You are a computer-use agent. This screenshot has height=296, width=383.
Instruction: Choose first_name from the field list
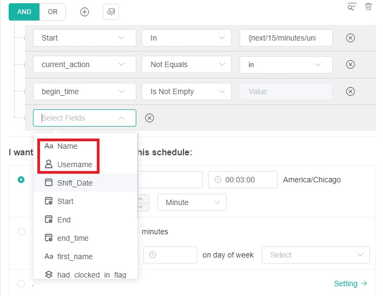point(75,256)
